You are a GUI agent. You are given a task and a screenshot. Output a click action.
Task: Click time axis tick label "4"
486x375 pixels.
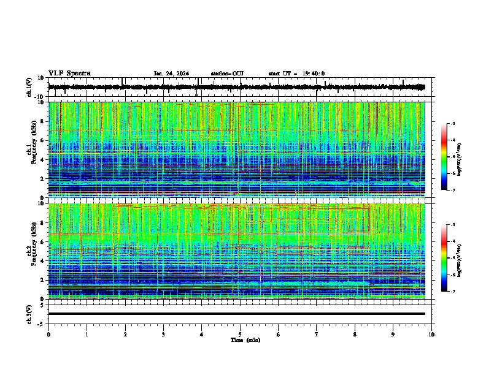[201, 335]
